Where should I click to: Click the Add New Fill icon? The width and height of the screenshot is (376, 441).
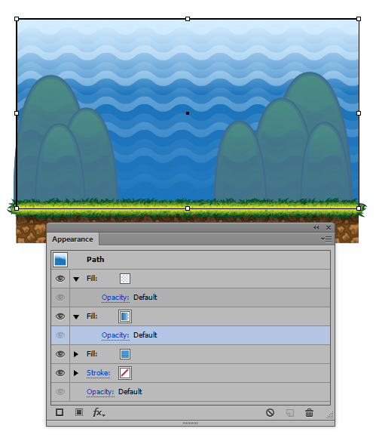tap(79, 412)
